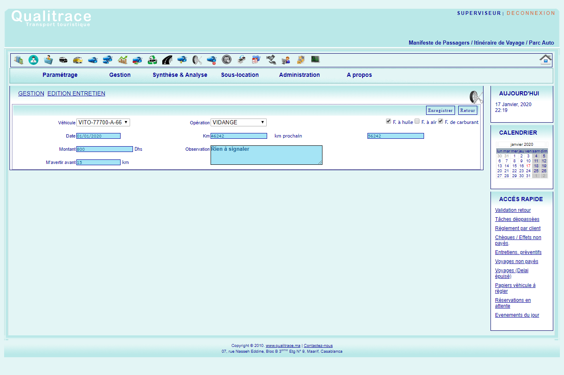Image resolution: width=564 pixels, height=375 pixels.
Task: Open the black van icon
Action: pyautogui.click(x=63, y=60)
